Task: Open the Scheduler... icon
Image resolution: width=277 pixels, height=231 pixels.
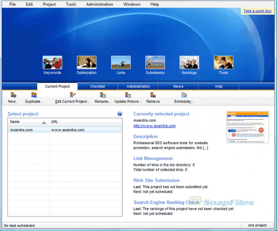Action: click(x=184, y=95)
